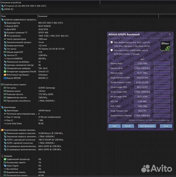This screenshot has width=176, height=177.
Task: Click the icon beside Частота ГП
Action: pyautogui.click(x=5, y=55)
